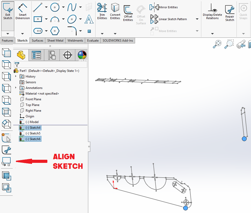
Task: Select the Model sketch tree item
Action: pyautogui.click(x=29, y=122)
